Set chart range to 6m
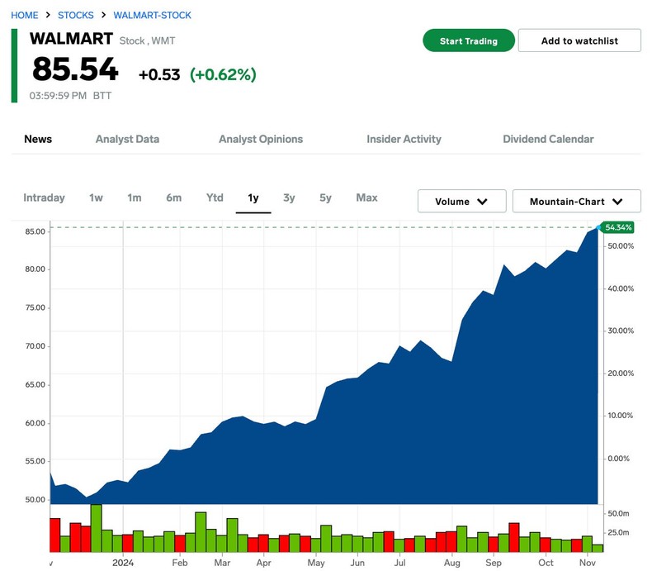Image resolution: width=652 pixels, height=571 pixels. tap(173, 197)
